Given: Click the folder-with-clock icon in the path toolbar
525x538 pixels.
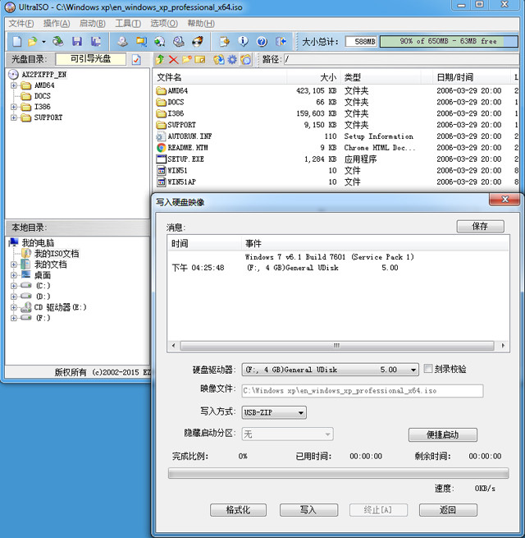Looking at the screenshot, I should pos(246,60).
